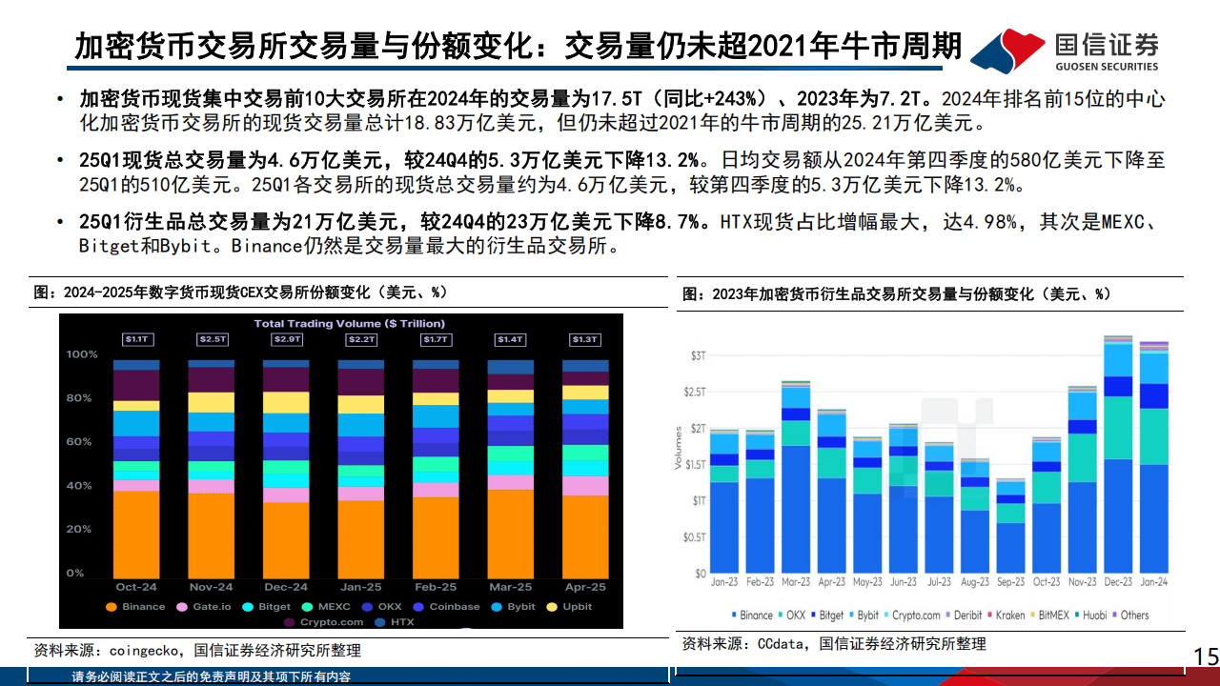This screenshot has width=1220, height=686.
Task: Click the $2.9T volume badge above Dec-24
Action: (x=285, y=339)
